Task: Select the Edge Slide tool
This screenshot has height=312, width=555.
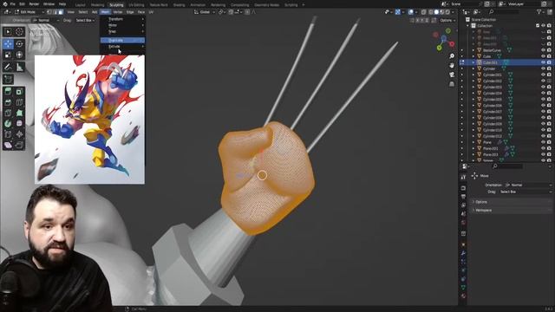Action: click(8, 134)
